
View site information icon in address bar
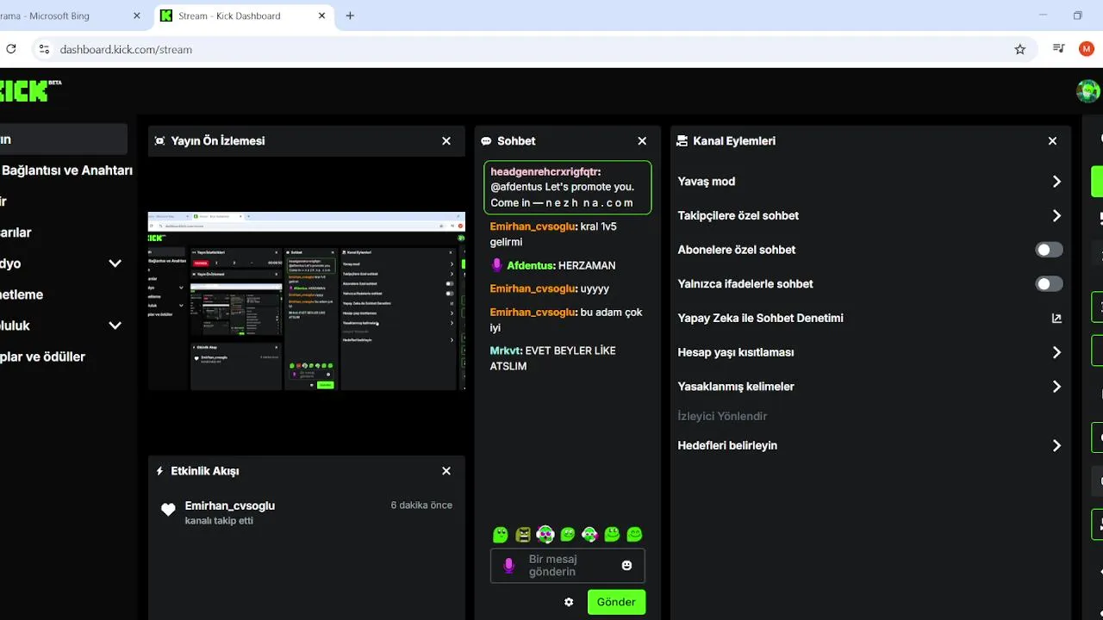coord(44,49)
